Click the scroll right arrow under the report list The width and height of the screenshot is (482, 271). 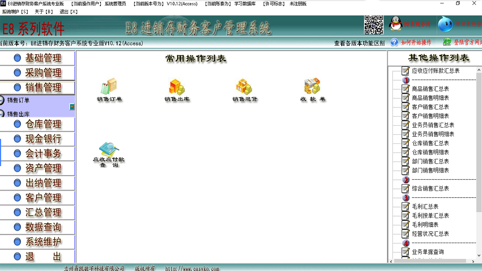tap(473, 261)
